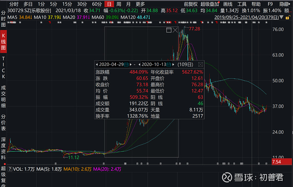The image size is (293, 187).
Task: Open the 2019/09/25-2021/04/20 range link
Action: pyautogui.click(x=246, y=17)
